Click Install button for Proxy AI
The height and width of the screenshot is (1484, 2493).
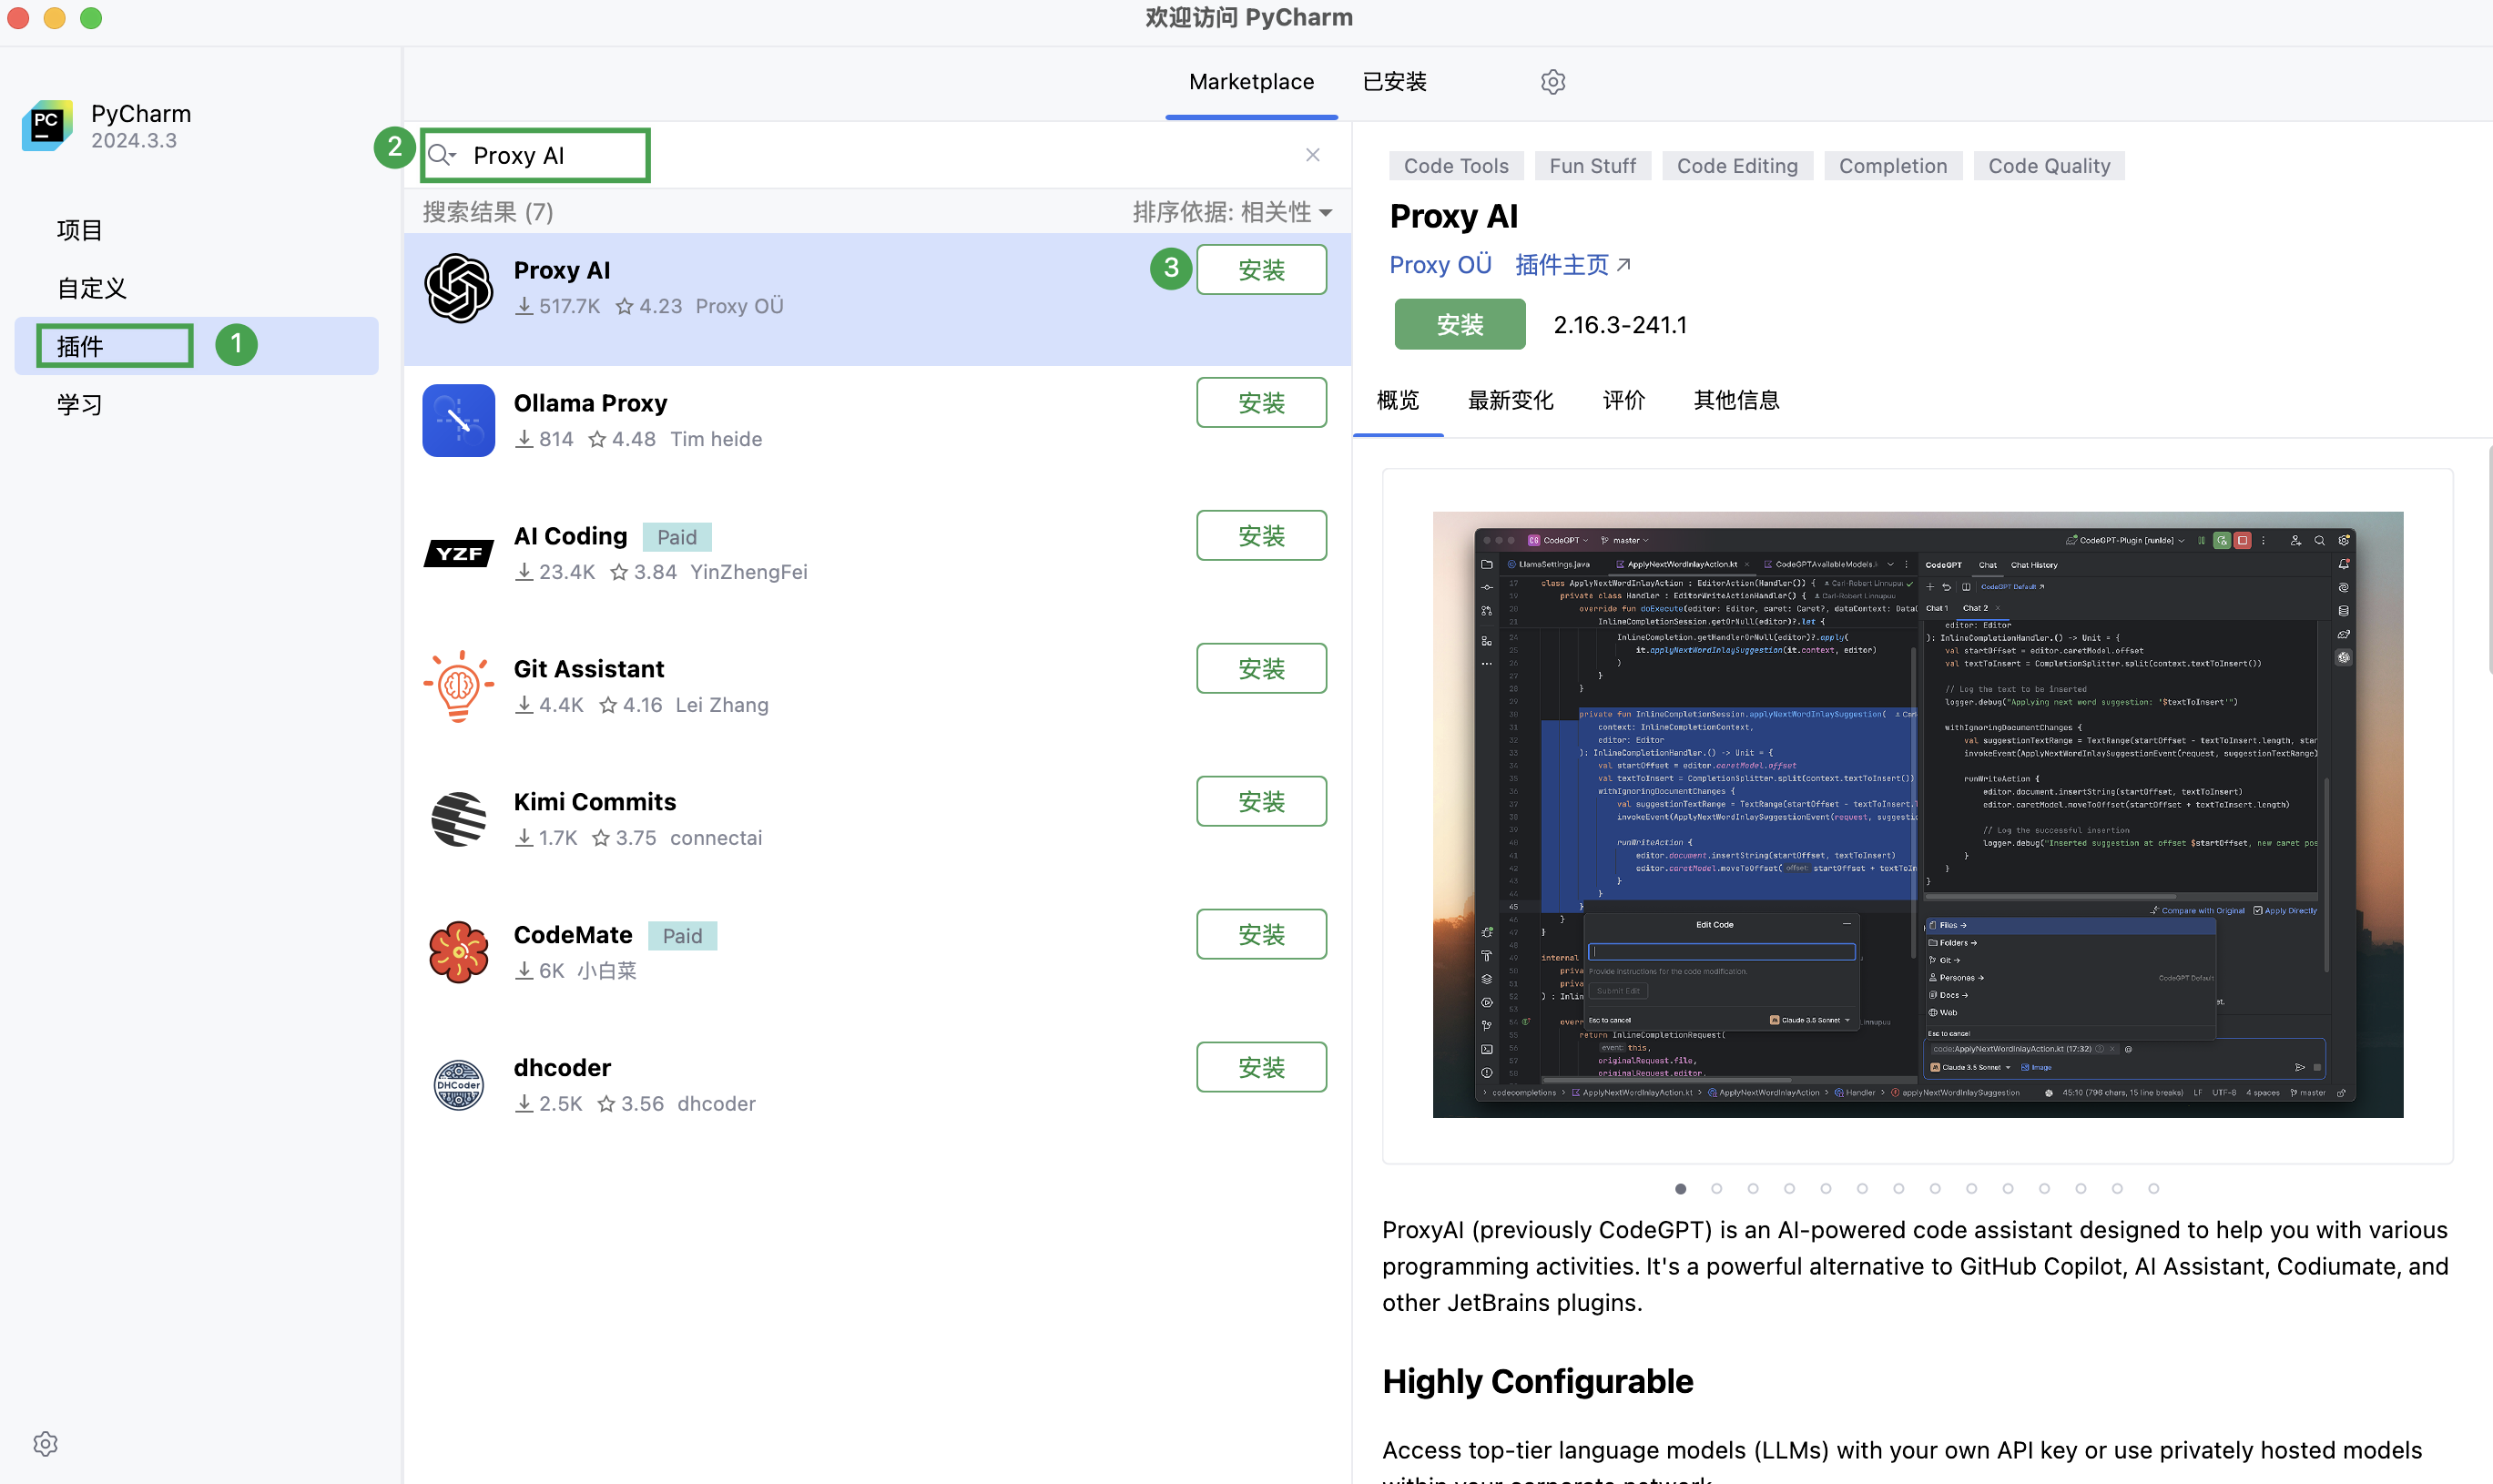pos(1260,269)
